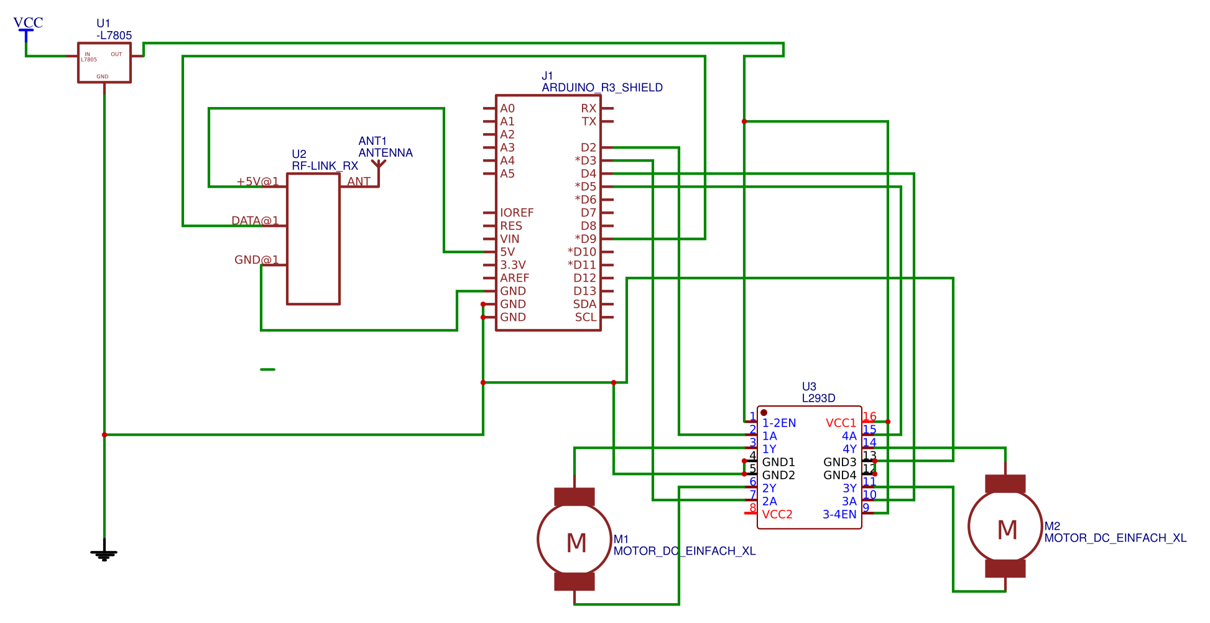This screenshot has width=1210, height=623.
Task: Select the M1 motor symbol
Action: [x=575, y=540]
